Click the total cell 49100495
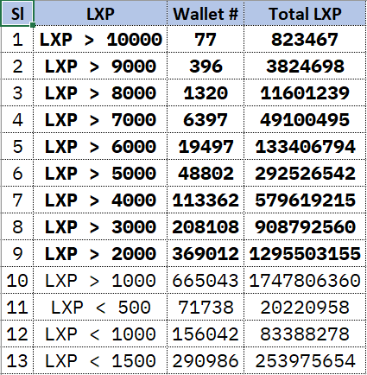Viewport: 367px width, 375px height. [x=305, y=119]
